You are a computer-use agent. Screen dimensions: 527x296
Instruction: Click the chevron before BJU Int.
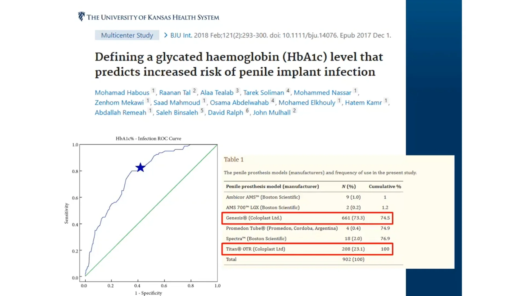coord(166,35)
